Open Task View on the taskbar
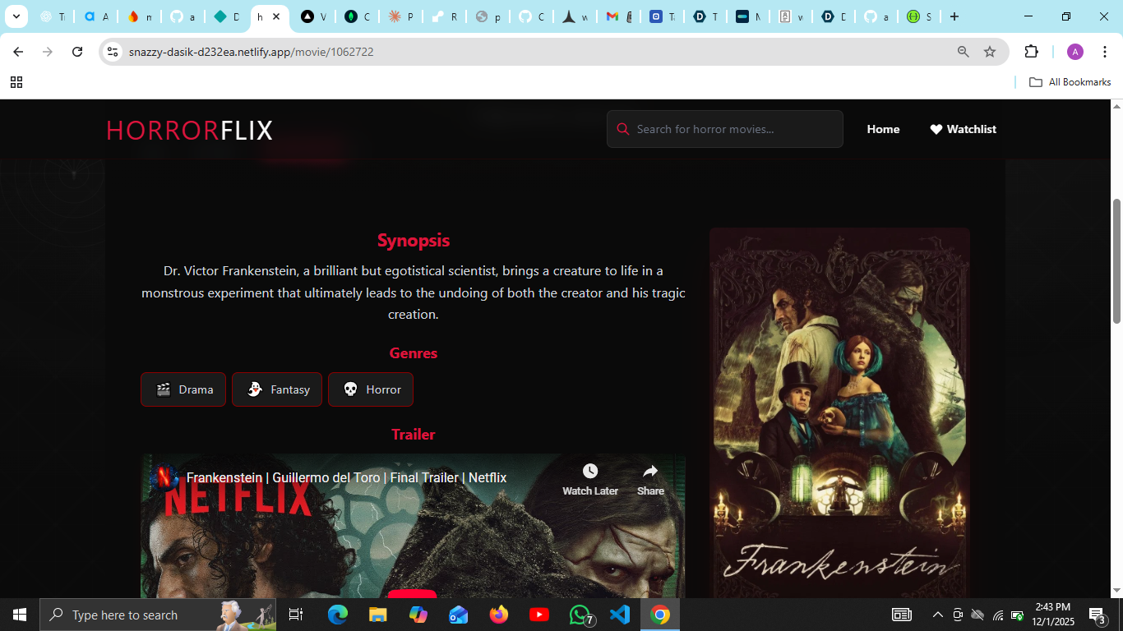 [x=296, y=615]
